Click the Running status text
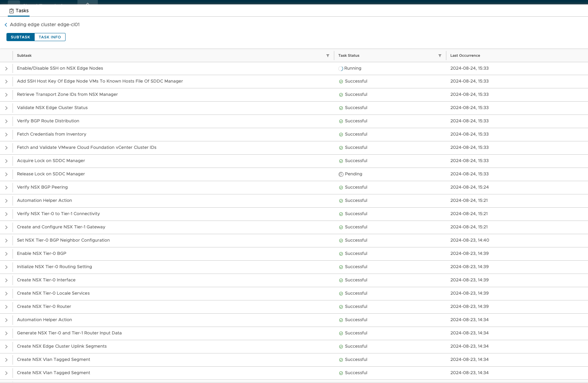588x383 pixels. 353,68
